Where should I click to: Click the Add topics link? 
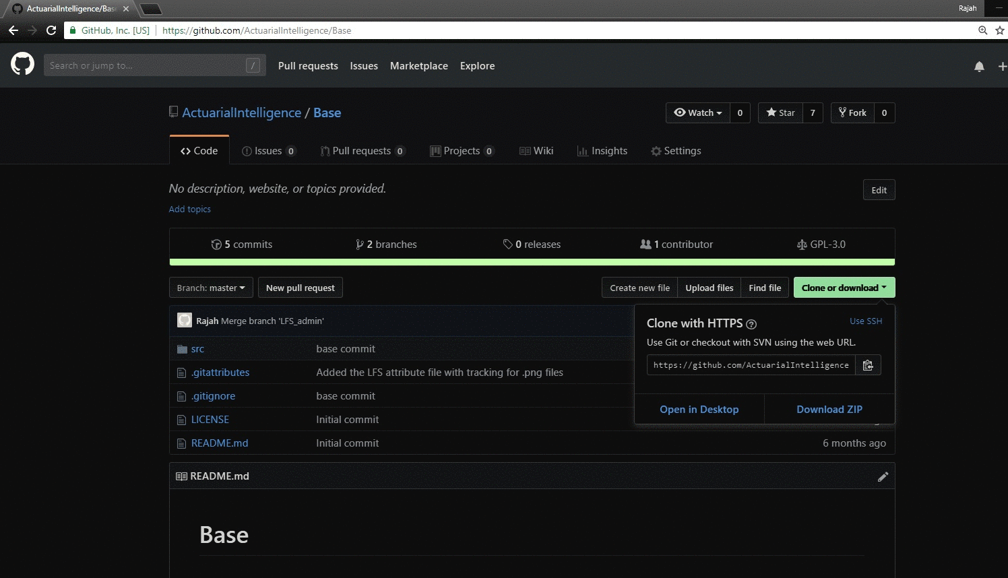[x=190, y=210]
